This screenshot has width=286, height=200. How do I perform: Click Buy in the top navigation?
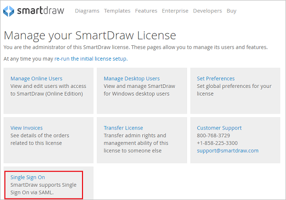click(231, 11)
